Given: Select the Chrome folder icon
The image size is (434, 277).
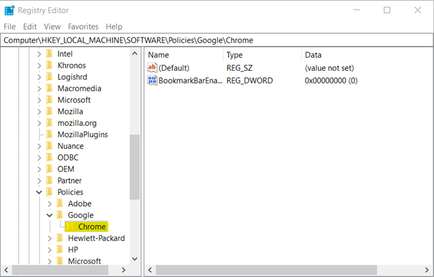Looking at the screenshot, I should pyautogui.click(x=70, y=226).
